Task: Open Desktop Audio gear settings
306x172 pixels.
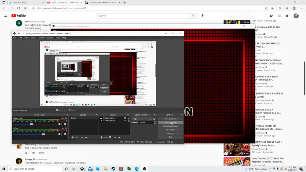Action: click(65, 124)
